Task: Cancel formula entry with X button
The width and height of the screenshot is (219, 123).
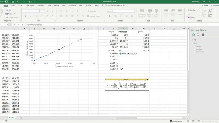Action: click(x=14, y=25)
